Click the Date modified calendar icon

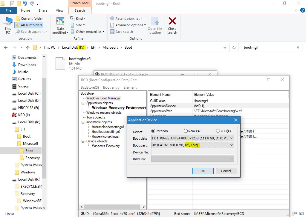60,21
